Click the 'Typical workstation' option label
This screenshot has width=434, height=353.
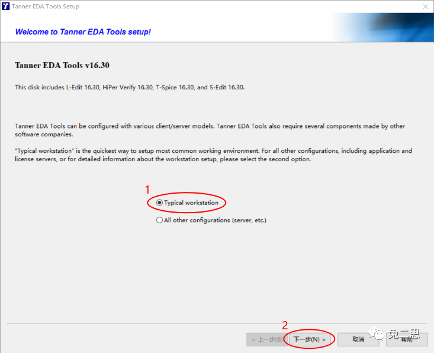(x=191, y=203)
